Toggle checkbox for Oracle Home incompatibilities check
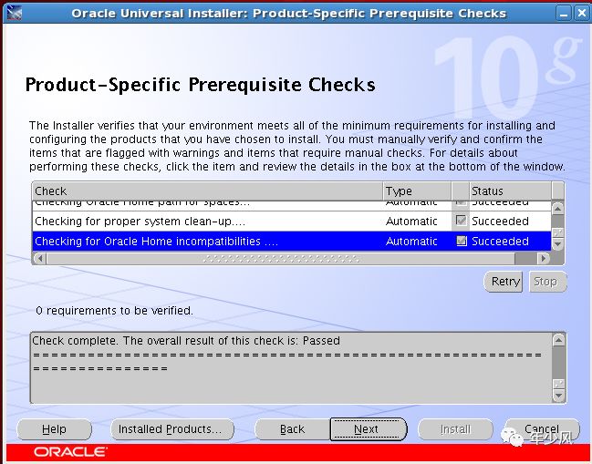 tap(462, 241)
